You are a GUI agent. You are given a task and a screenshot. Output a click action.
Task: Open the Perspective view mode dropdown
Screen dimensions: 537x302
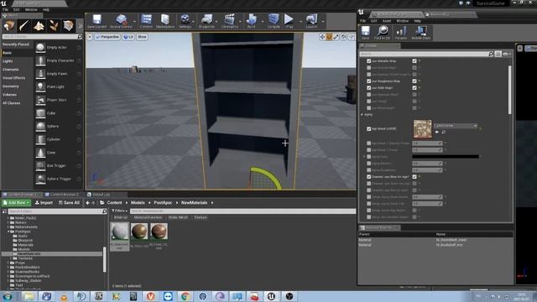pyautogui.click(x=107, y=37)
